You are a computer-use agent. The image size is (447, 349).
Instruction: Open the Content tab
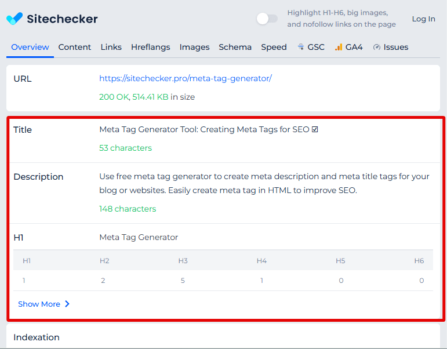pos(74,47)
